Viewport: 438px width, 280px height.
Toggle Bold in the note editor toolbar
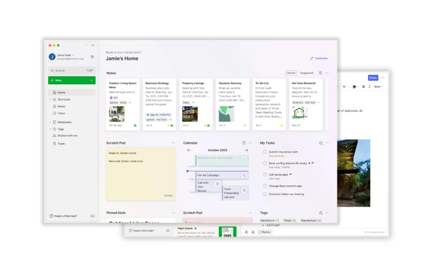click(x=363, y=87)
